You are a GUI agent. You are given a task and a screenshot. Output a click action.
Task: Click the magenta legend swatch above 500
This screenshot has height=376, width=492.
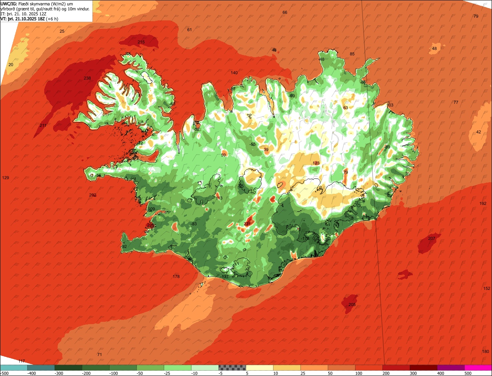tap(478, 367)
